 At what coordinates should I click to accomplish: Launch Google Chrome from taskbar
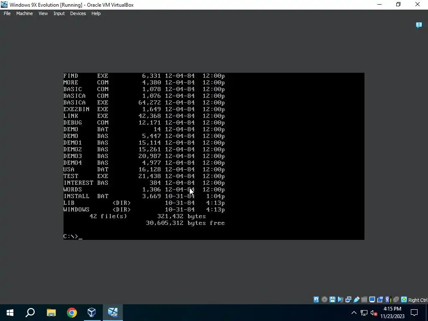pyautogui.click(x=72, y=313)
